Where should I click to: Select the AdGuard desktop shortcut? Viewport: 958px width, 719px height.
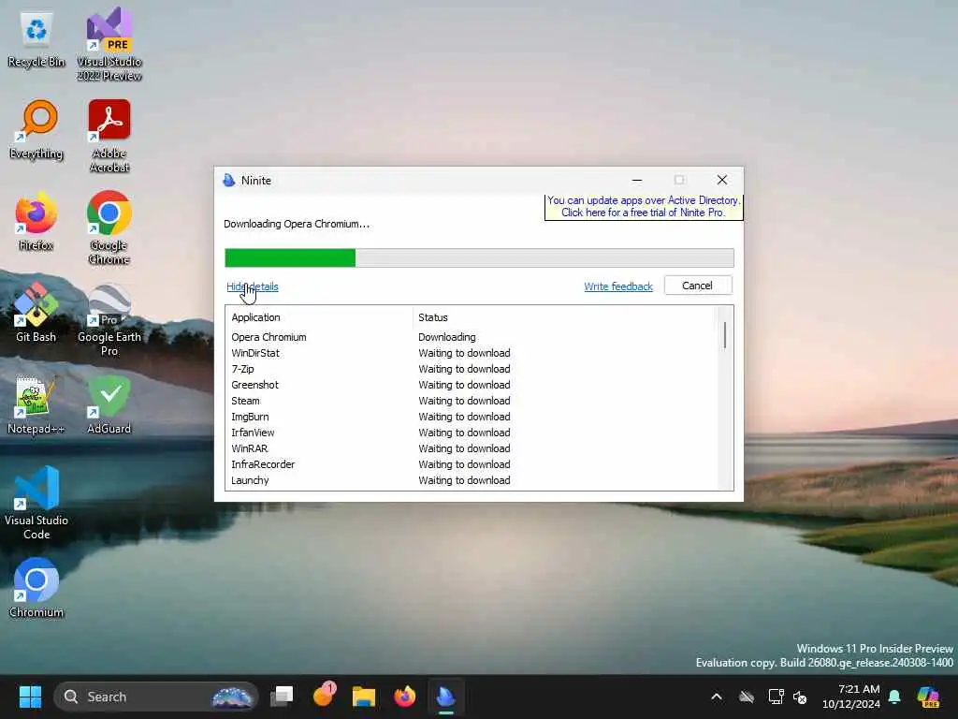pos(109,404)
